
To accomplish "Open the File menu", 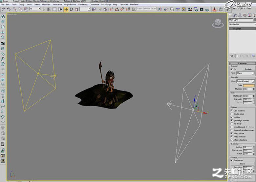I will pyautogui.click(x=2, y=5).
